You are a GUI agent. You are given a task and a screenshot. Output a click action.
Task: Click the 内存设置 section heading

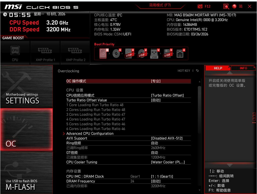click(74, 171)
